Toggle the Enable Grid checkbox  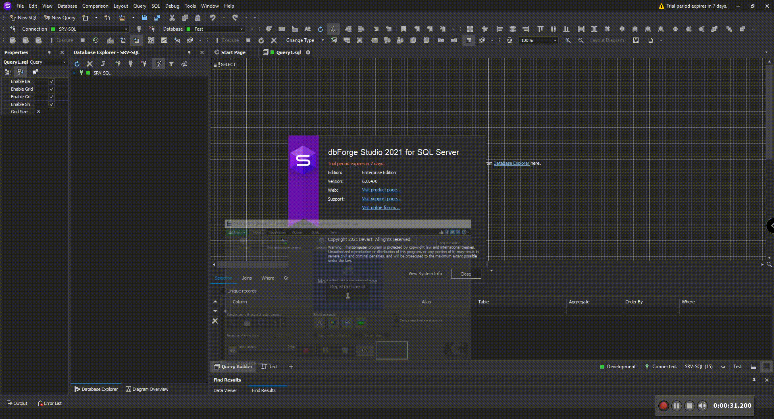(x=52, y=89)
